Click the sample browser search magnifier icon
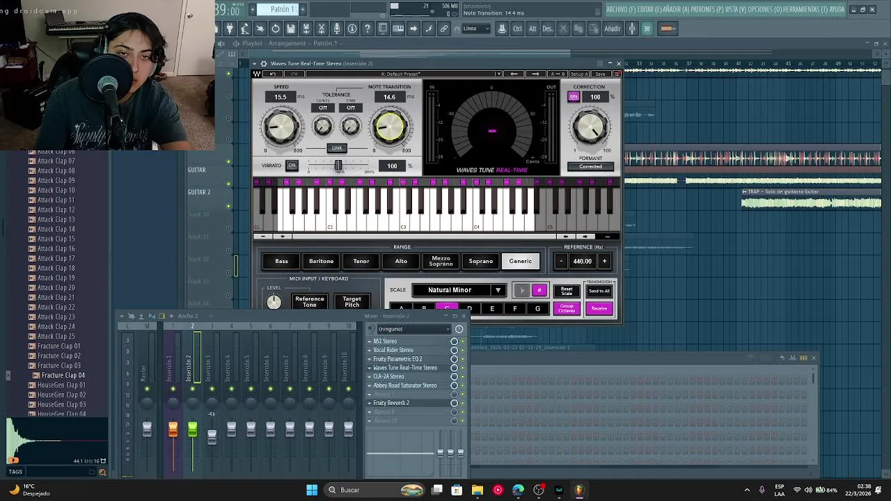The width and height of the screenshot is (891, 501). point(102,472)
